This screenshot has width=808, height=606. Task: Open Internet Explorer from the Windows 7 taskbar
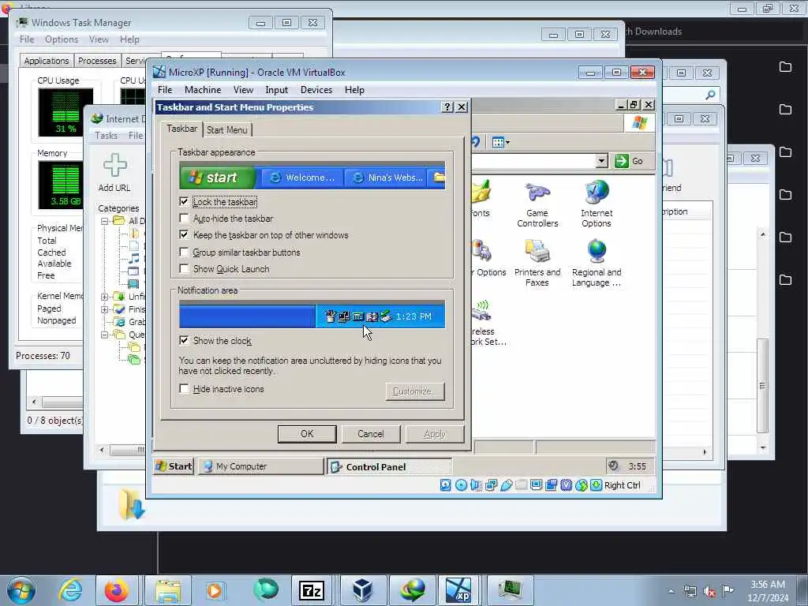tap(70, 590)
